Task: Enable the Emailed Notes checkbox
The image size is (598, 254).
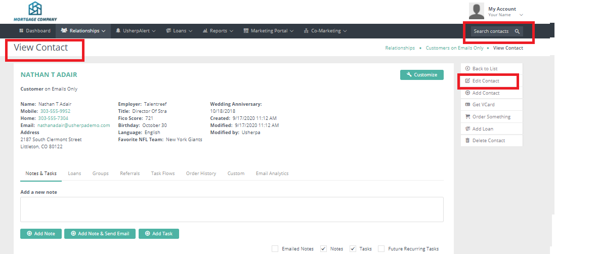Action: 275,248
